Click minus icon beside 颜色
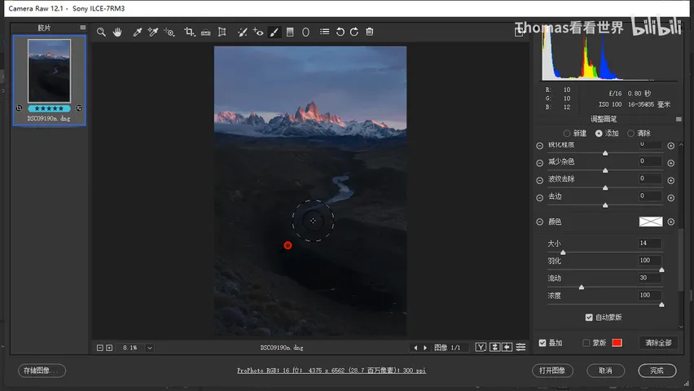This screenshot has width=694, height=391. (539, 222)
